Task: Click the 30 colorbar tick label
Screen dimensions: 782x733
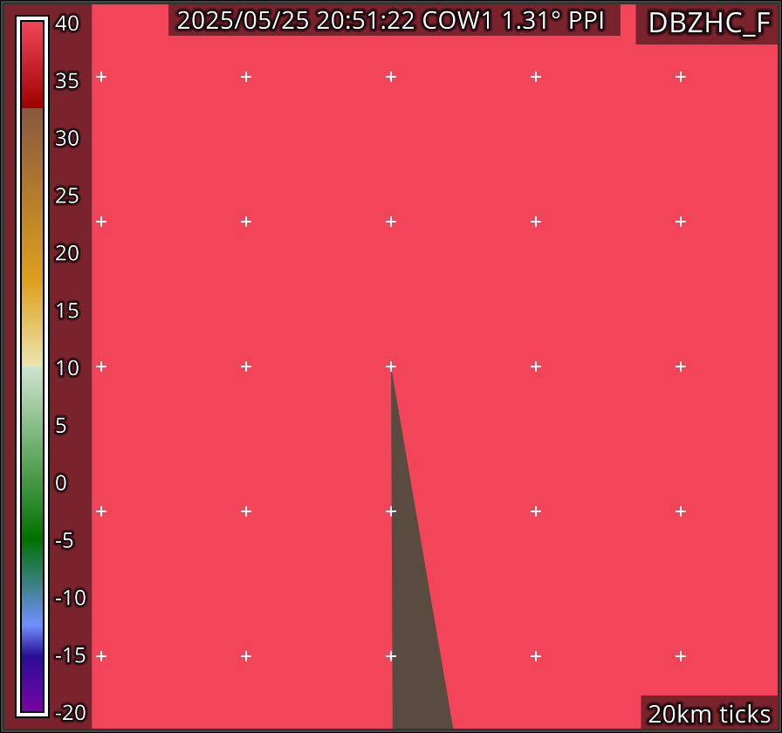Action: pos(67,138)
